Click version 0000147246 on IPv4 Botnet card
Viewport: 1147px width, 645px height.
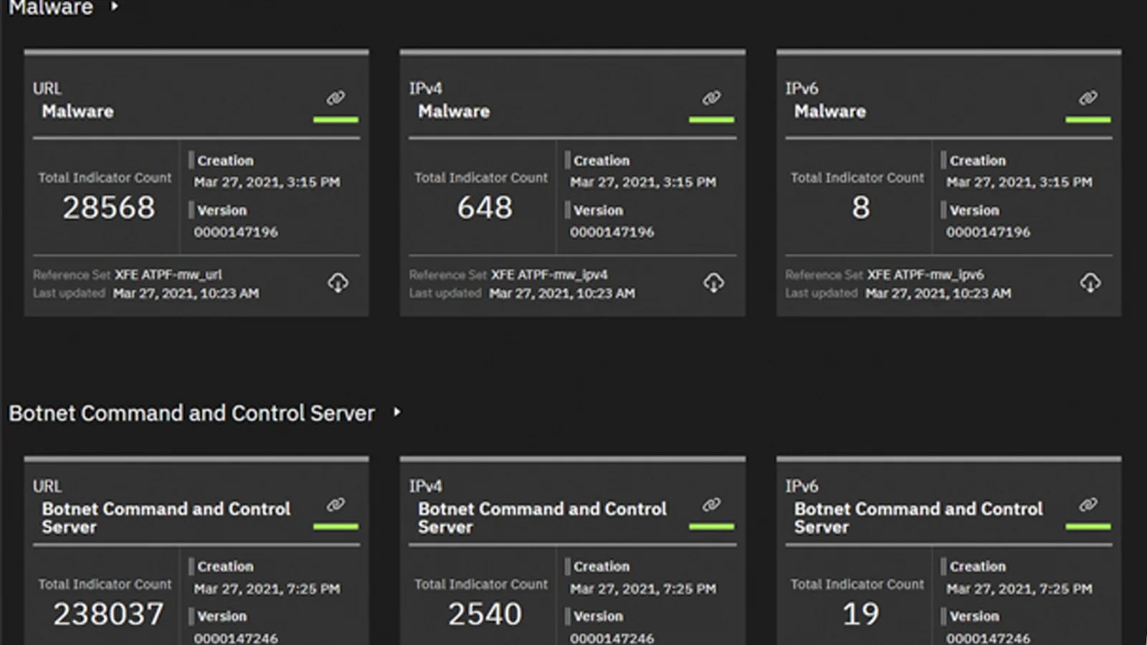[x=611, y=638]
